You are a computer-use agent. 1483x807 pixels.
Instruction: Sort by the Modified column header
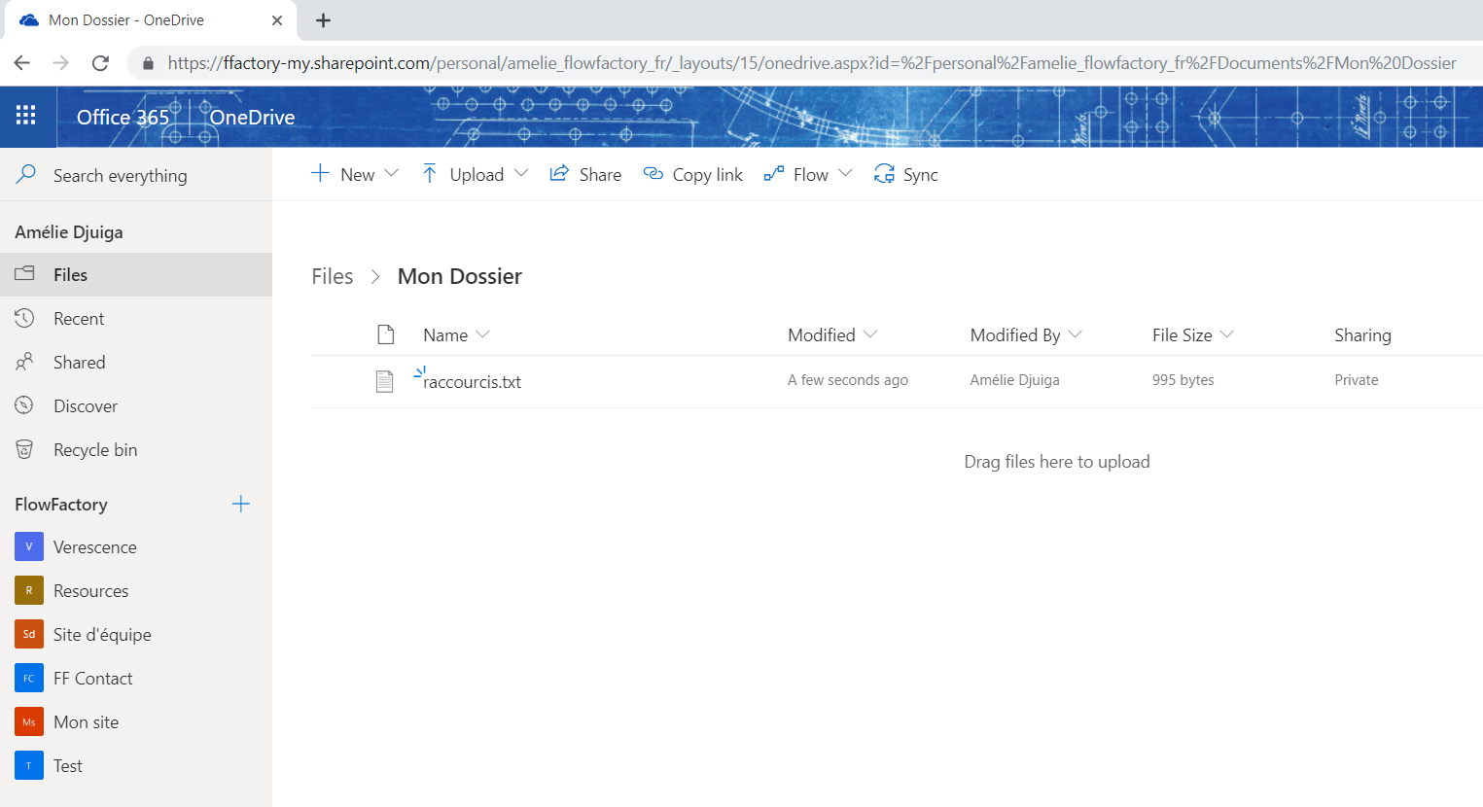click(x=822, y=334)
